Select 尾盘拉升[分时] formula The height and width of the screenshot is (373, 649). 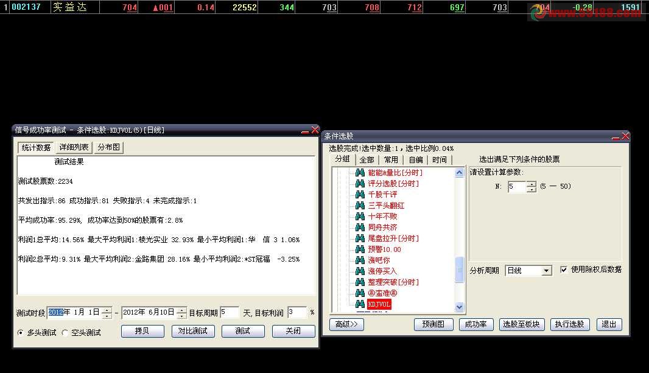(393, 238)
